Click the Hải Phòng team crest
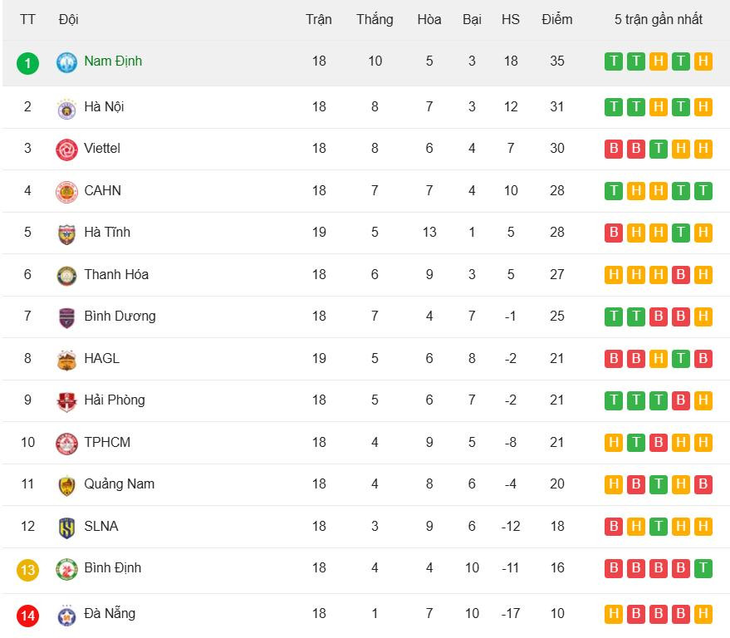The image size is (730, 638). point(66,401)
